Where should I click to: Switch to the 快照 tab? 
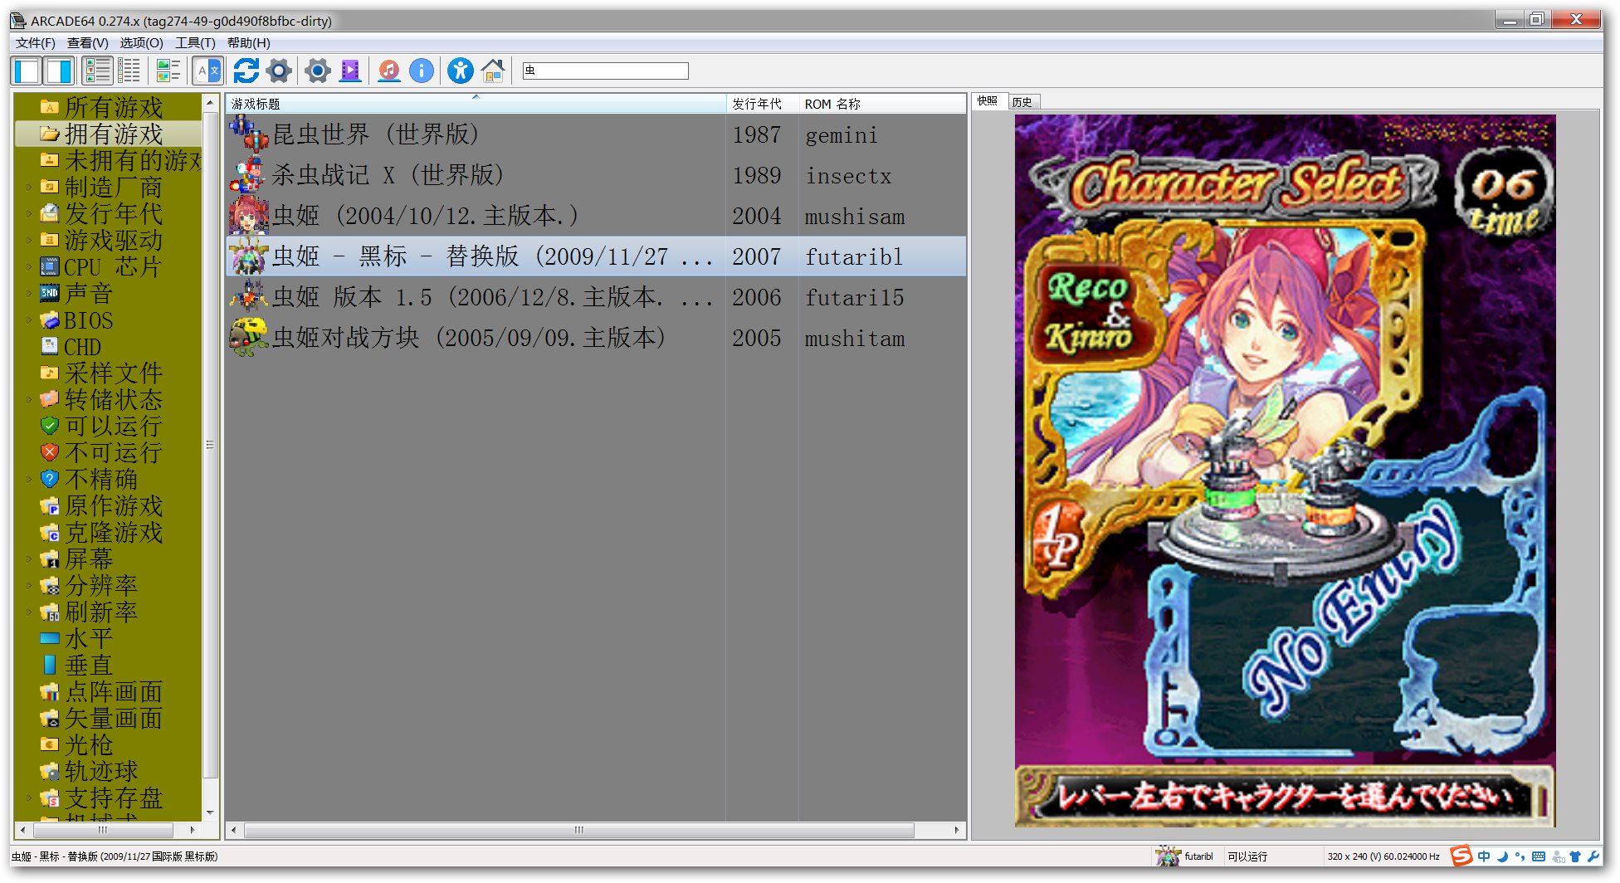coord(988,101)
